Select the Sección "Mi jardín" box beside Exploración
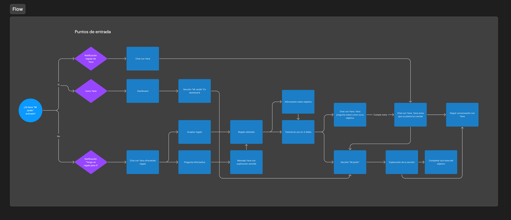The image size is (511, 220). (350, 162)
